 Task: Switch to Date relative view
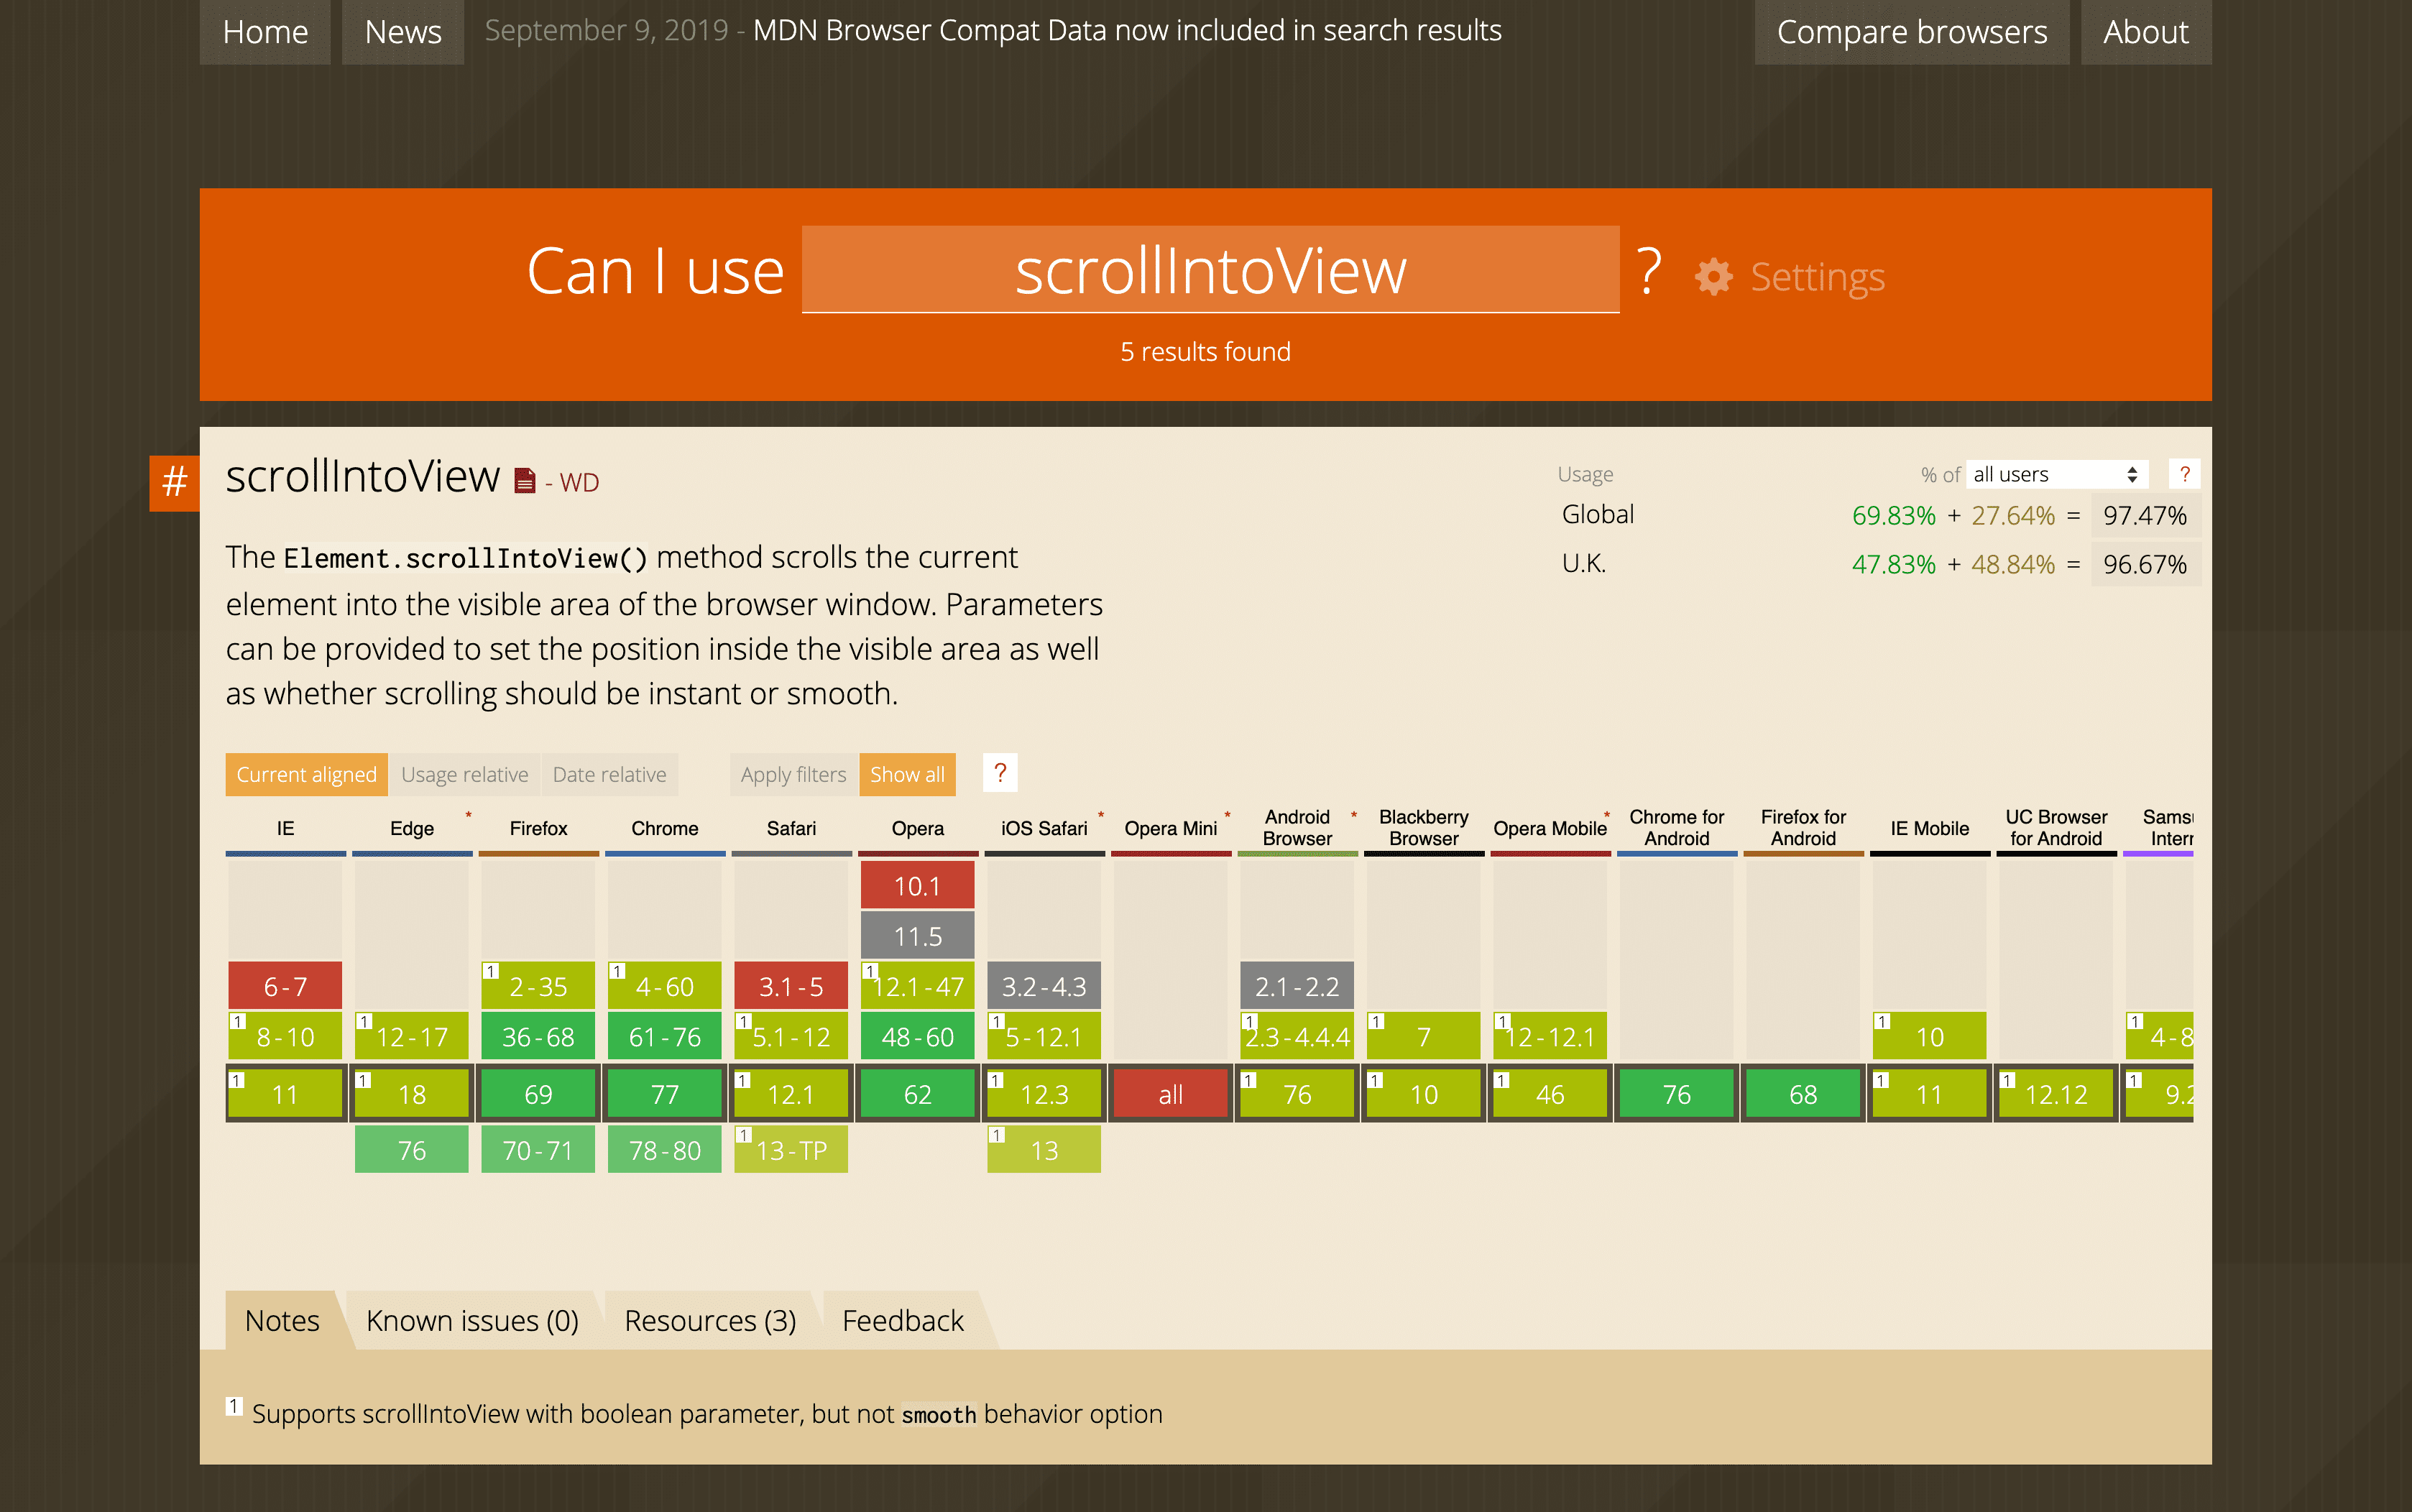pos(609,774)
